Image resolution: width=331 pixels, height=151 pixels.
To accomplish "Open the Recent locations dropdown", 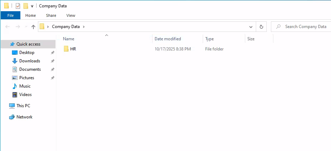I will (26, 27).
